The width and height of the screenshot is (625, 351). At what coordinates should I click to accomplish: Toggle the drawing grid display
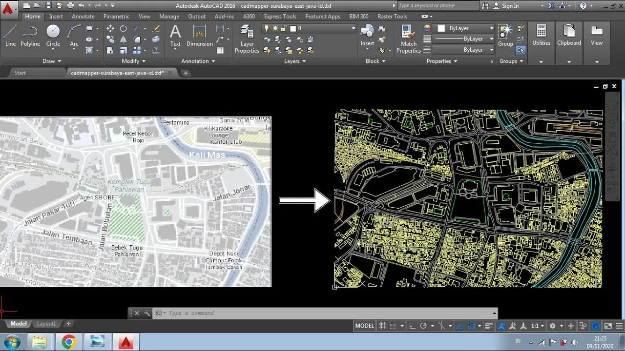(x=382, y=326)
